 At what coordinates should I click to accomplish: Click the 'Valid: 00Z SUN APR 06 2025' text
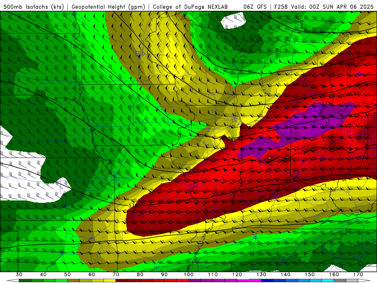coord(332,7)
